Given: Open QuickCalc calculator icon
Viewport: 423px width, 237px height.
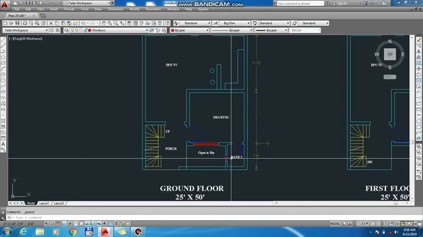Looking at the screenshot, I should coord(160,24).
